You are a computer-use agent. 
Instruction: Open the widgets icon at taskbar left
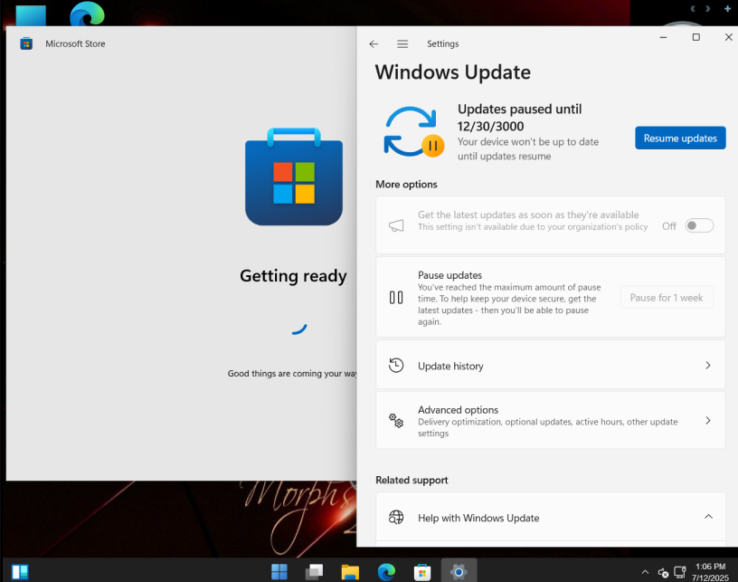coord(20,572)
